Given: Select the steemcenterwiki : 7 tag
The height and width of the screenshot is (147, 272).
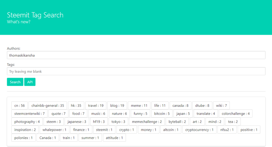Looking at the screenshot, I should [x=29, y=113].
